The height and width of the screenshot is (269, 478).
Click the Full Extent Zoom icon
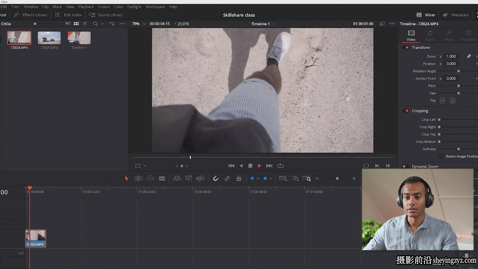click(x=283, y=179)
